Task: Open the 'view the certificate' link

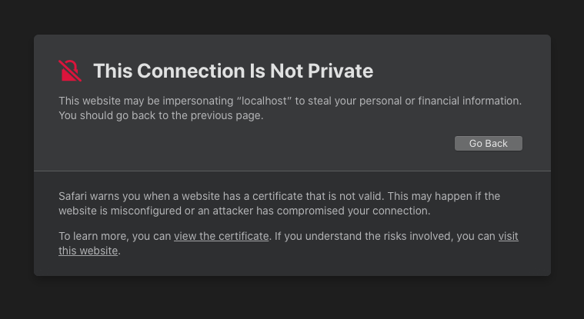Action: pos(222,237)
